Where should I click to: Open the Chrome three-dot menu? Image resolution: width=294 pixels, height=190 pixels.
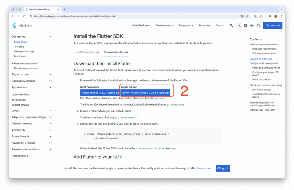281,16
